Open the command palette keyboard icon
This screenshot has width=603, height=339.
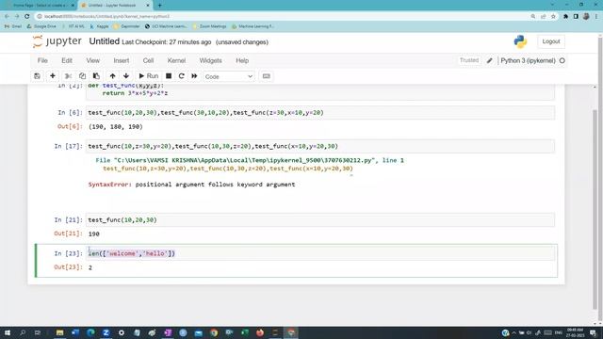(x=266, y=76)
